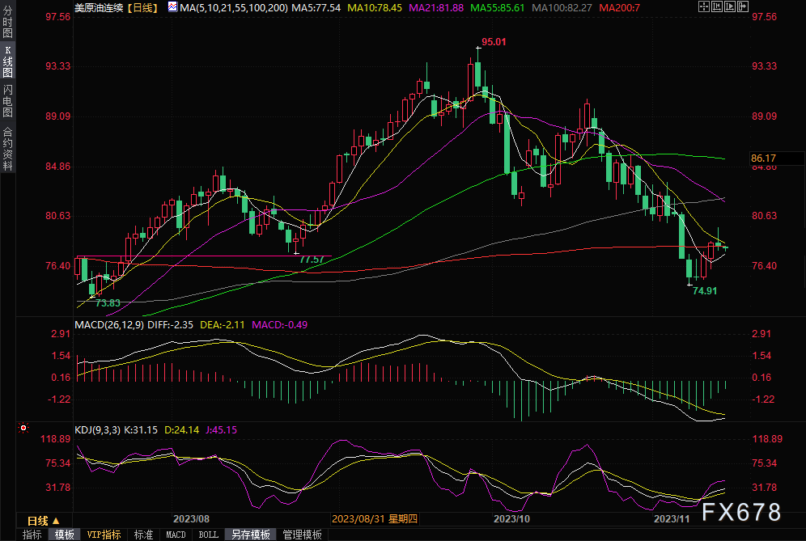806x541 pixels.
Task: Expand the 日线 period dropdown
Action: pos(44,521)
